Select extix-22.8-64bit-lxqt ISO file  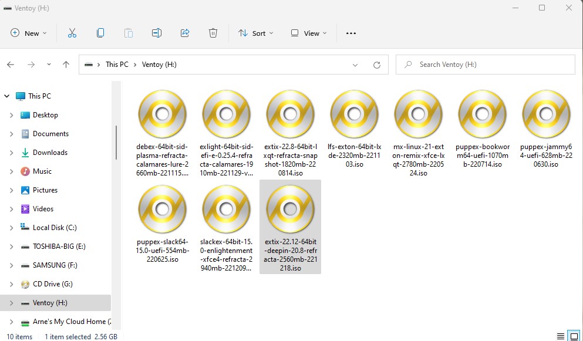(x=291, y=133)
